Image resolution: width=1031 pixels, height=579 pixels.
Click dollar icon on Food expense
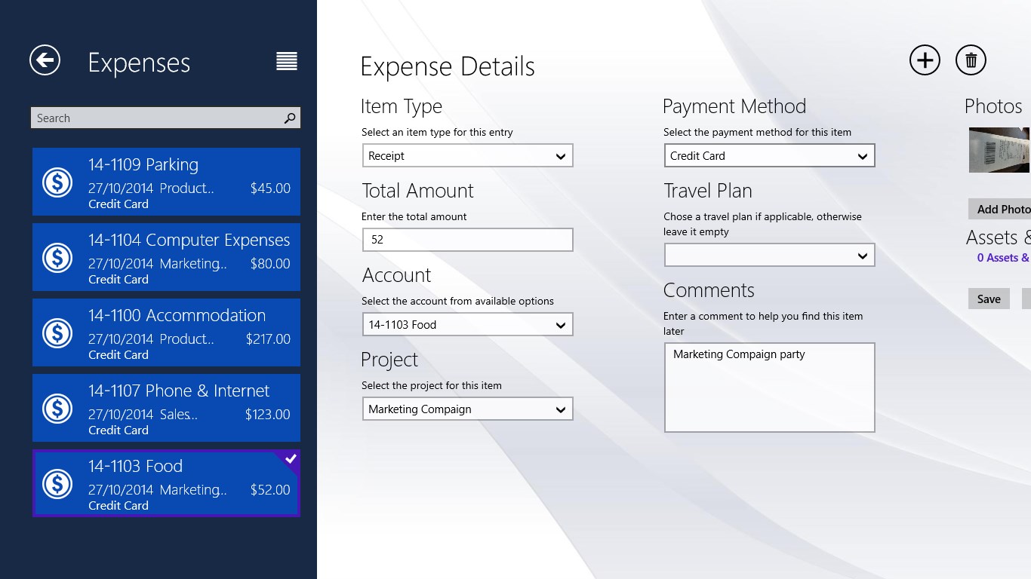coord(57,483)
